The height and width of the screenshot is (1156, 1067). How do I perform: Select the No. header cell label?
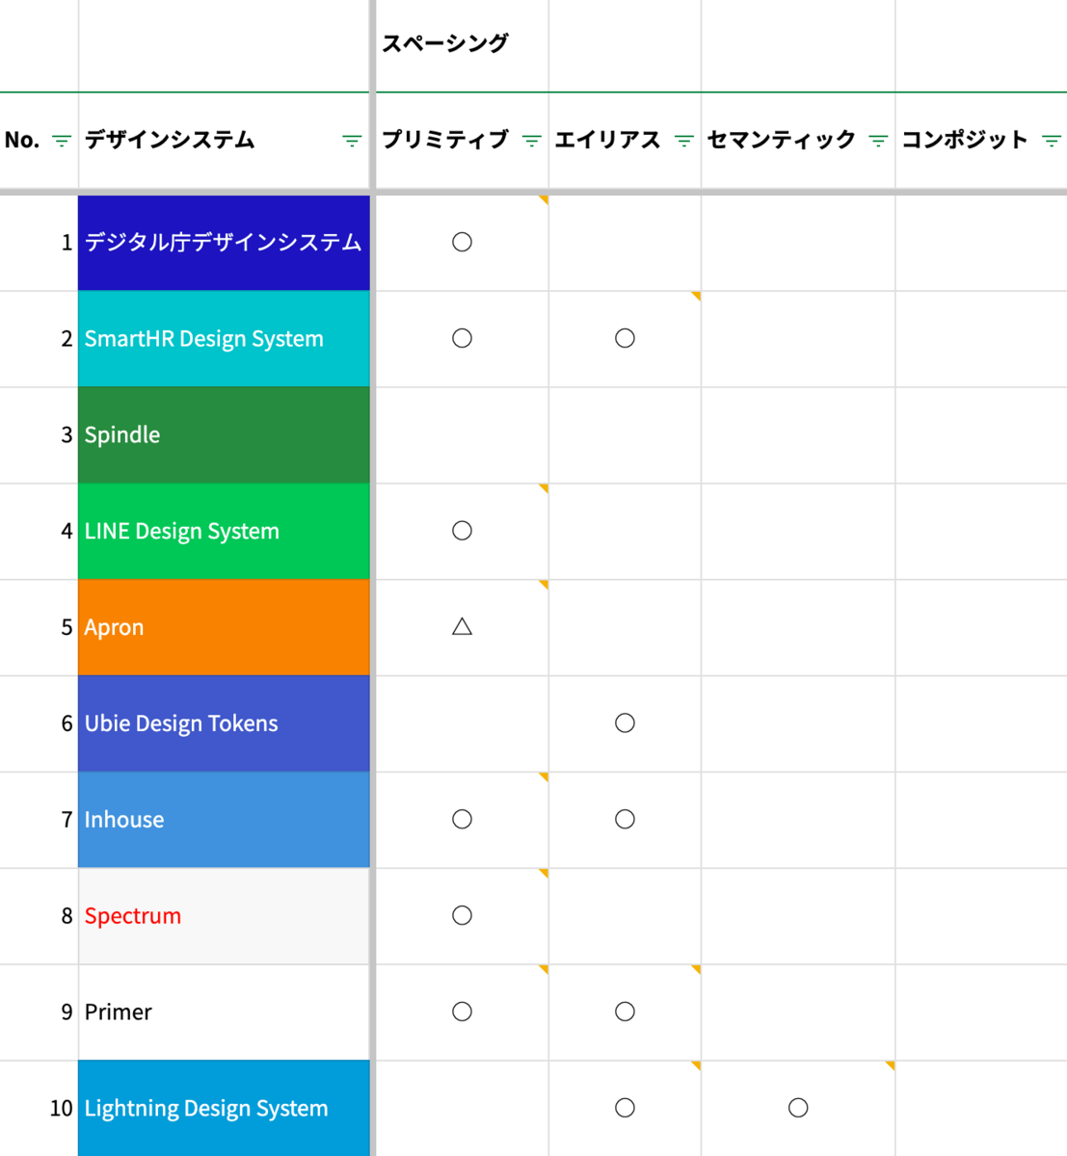[x=22, y=141]
